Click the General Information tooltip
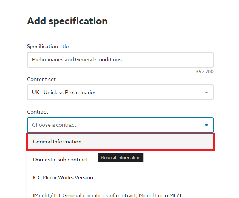This screenshot has height=198, width=239. point(121,158)
